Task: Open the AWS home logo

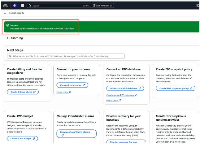Action: tap(5, 6)
